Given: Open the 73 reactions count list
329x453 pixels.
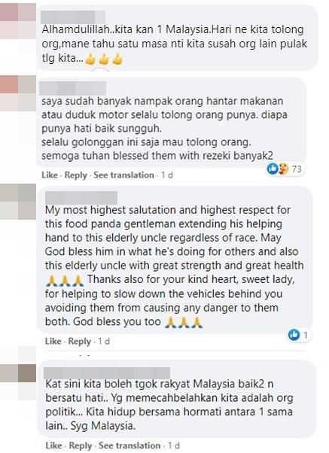Looking at the screenshot, I should 297,169.
